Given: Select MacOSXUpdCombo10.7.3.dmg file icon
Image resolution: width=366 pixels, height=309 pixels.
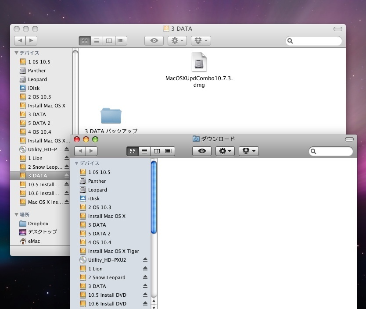Looking at the screenshot, I should pyautogui.click(x=199, y=62).
